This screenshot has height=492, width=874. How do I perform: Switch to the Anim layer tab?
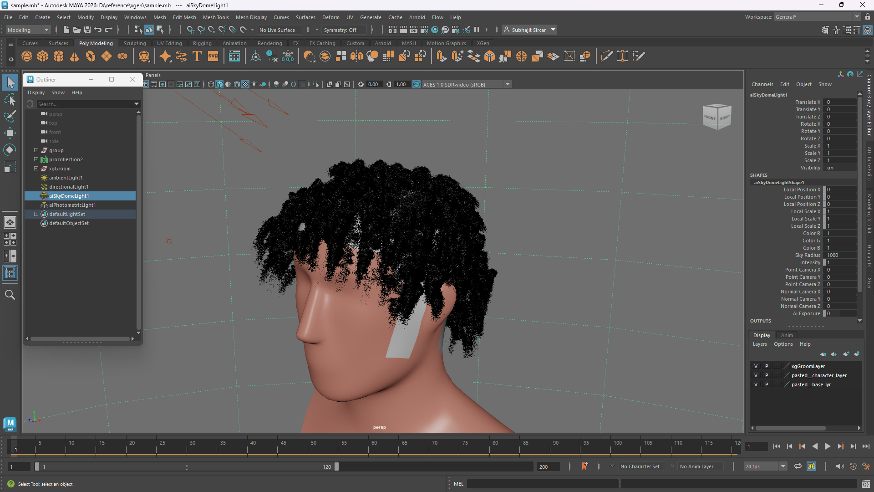pos(787,335)
